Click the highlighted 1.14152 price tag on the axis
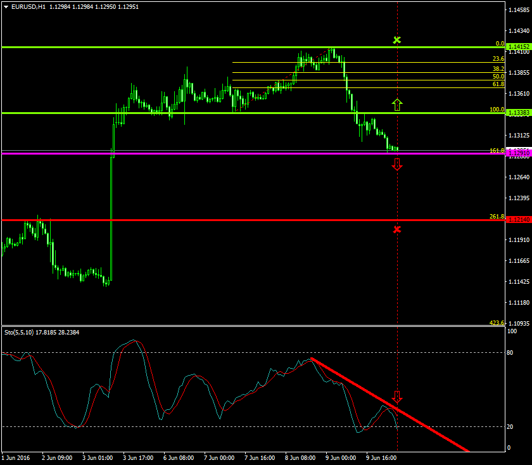This screenshot has height=465, width=532. click(x=518, y=46)
